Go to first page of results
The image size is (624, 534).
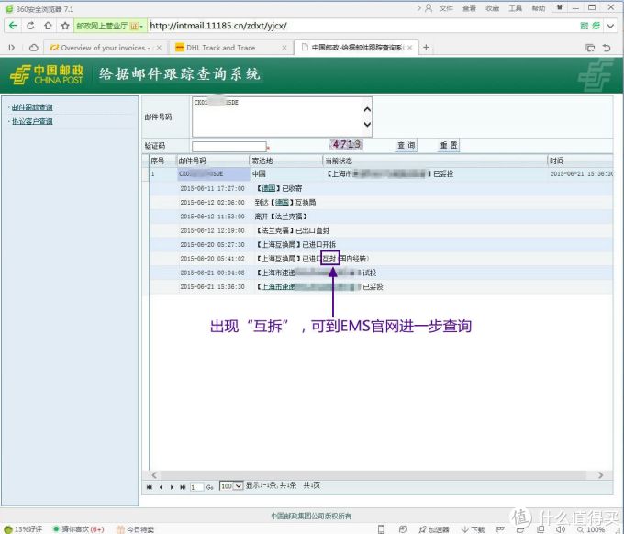150,486
